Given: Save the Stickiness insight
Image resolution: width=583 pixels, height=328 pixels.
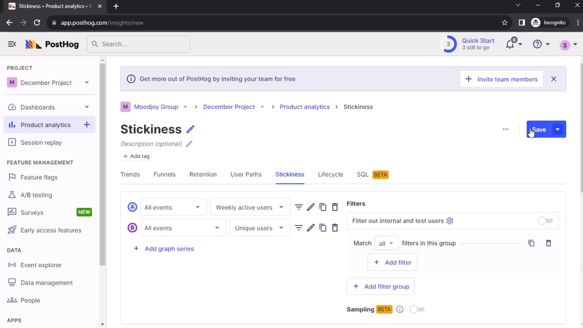Looking at the screenshot, I should 539,129.
